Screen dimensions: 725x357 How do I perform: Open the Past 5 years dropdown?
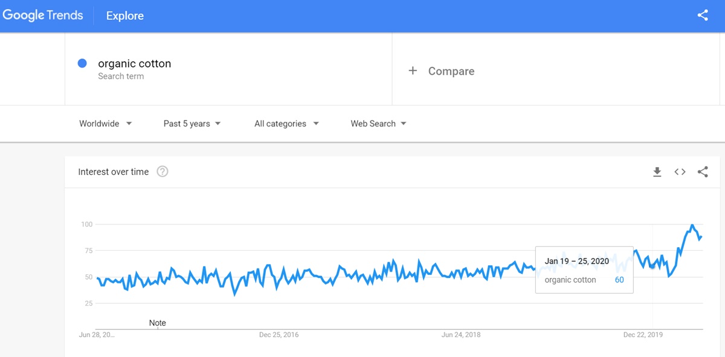point(192,124)
